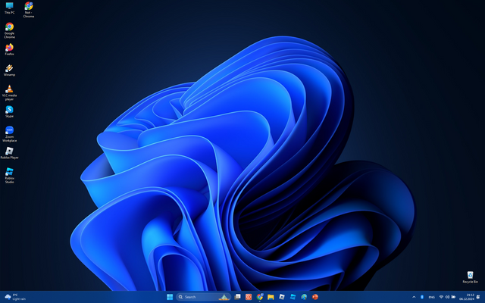Image resolution: width=485 pixels, height=303 pixels.
Task: Click the Skype desktop icon
Action: [9, 110]
